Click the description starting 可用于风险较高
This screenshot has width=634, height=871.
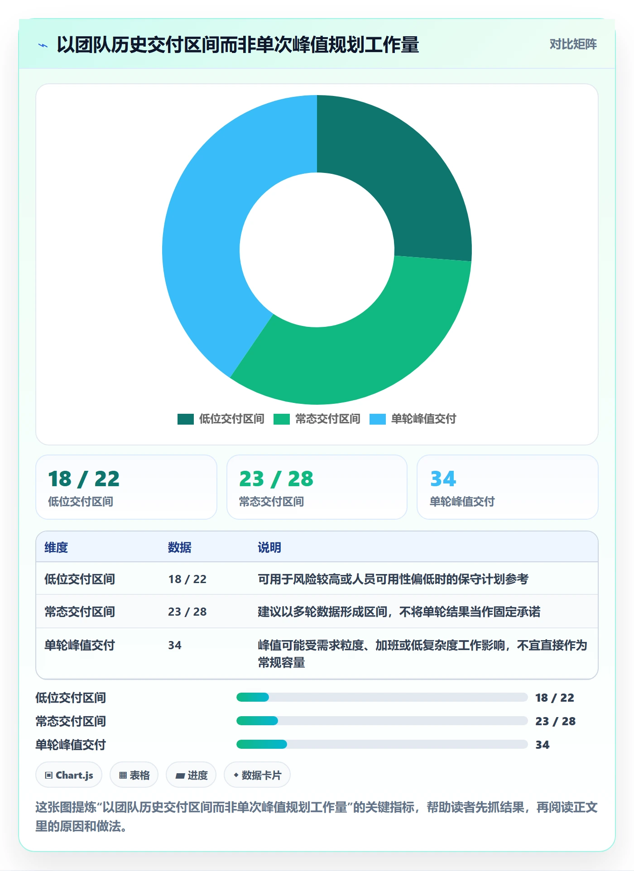tap(393, 579)
